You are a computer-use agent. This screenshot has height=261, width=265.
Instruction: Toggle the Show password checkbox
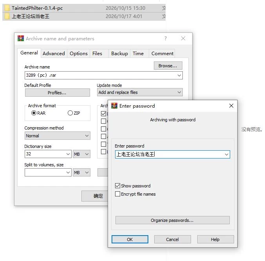(x=117, y=185)
